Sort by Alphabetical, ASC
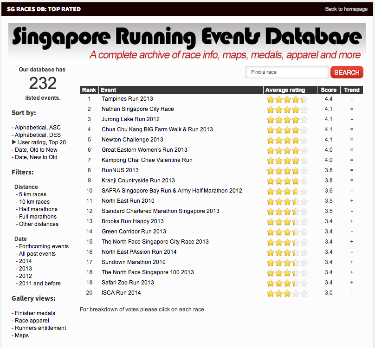The width and height of the screenshot is (375, 348). coord(38,128)
